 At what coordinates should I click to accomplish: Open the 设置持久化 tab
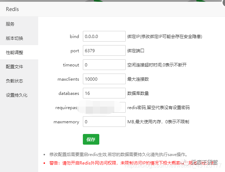(x=19, y=95)
